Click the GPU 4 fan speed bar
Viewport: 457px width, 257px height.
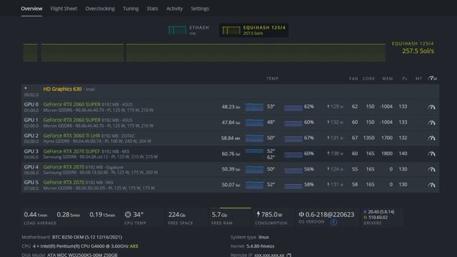click(293, 170)
